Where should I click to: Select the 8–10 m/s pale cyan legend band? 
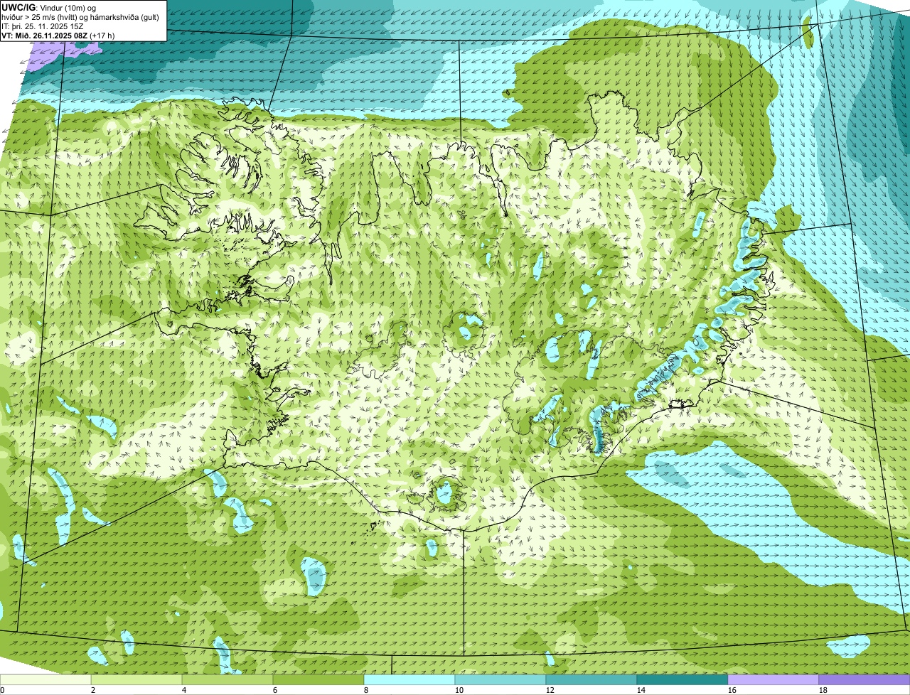tap(409, 679)
